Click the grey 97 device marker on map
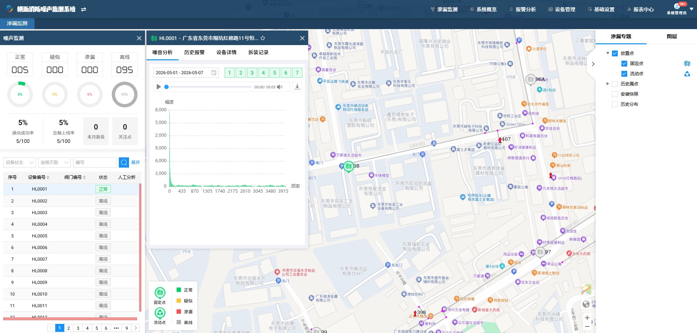The image size is (697, 333). 540,252
